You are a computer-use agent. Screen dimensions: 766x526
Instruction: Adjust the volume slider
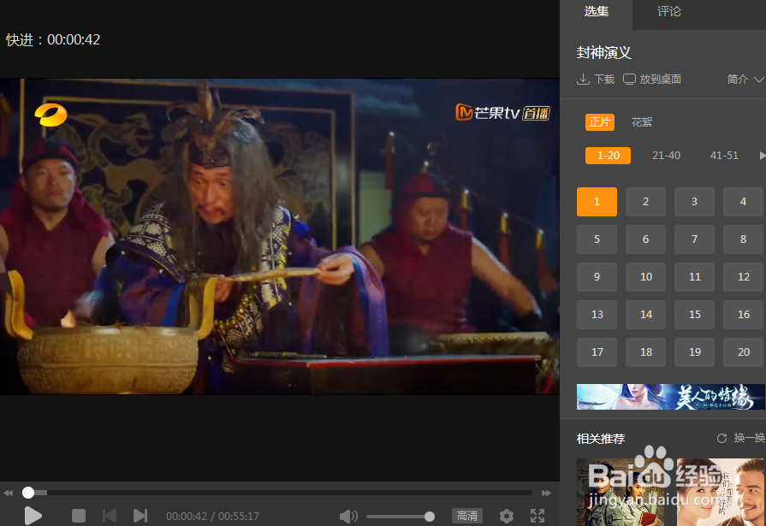pos(401,517)
